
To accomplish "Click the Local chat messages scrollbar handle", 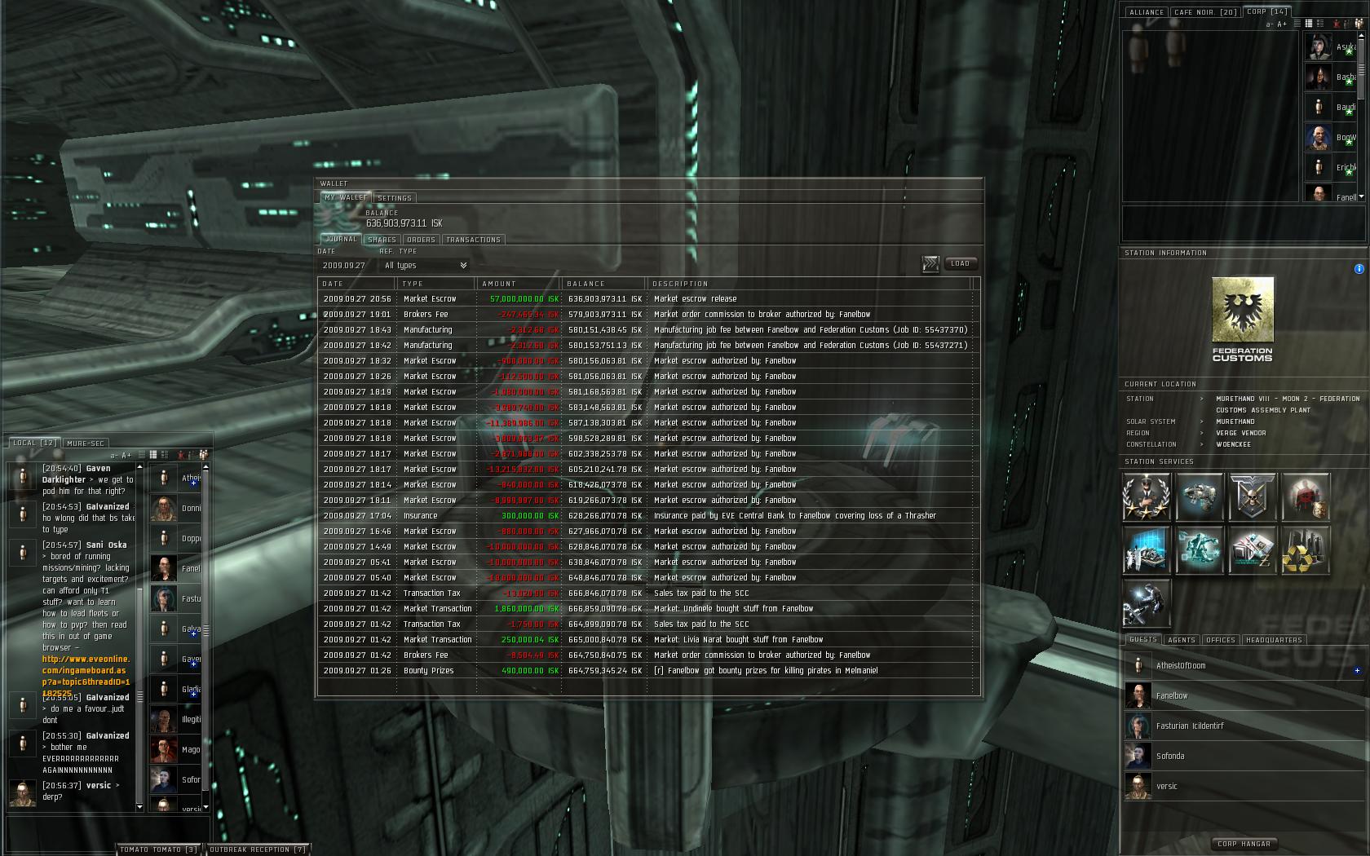I will point(139,696).
